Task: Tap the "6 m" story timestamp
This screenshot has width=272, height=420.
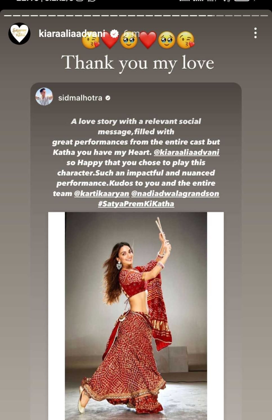Action: (131, 34)
